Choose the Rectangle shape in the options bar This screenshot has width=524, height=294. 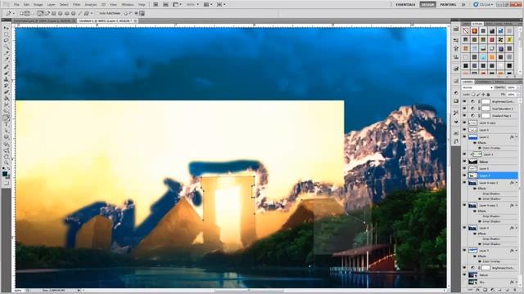click(53, 13)
